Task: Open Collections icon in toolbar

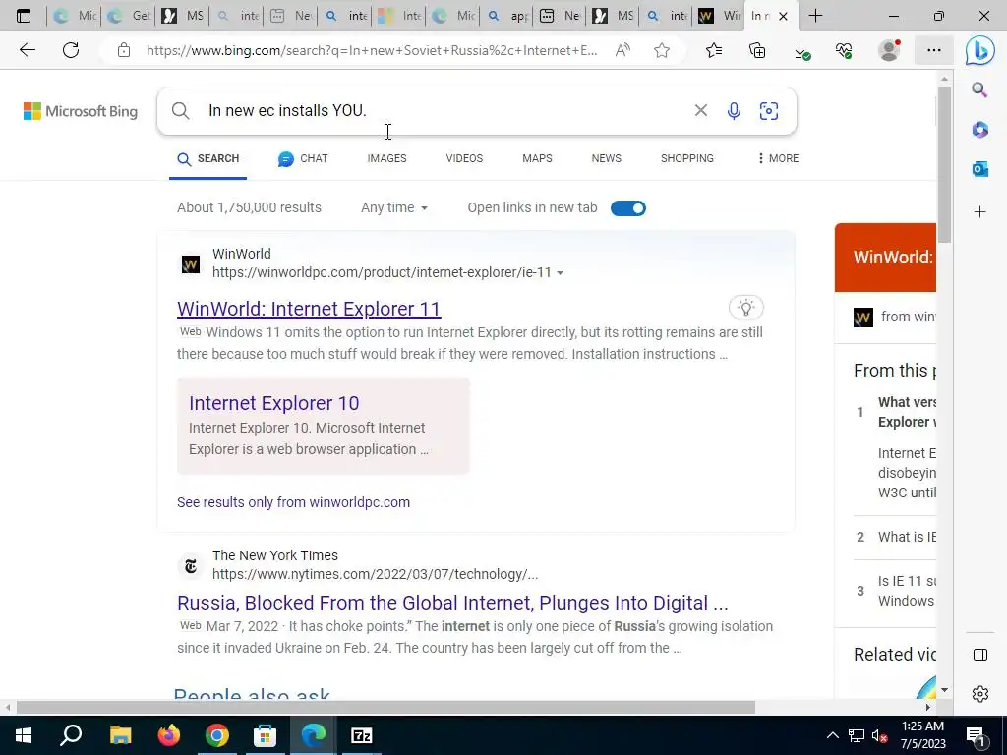Action: tap(757, 50)
